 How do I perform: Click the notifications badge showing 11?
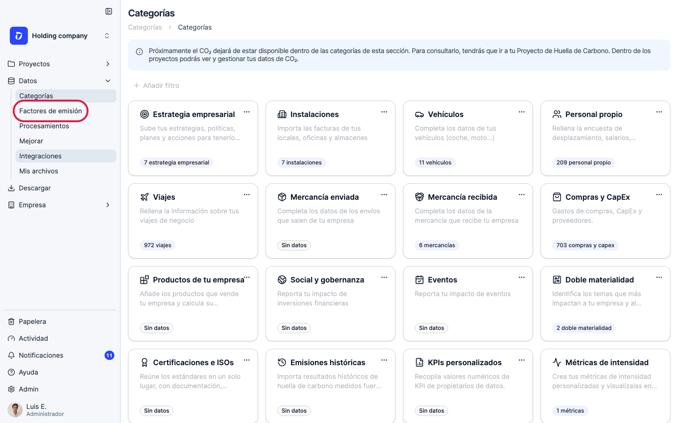click(109, 355)
